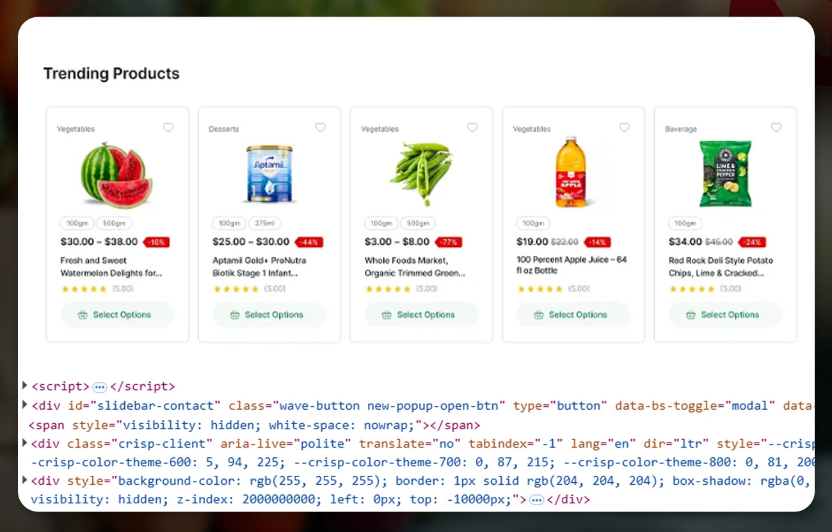The height and width of the screenshot is (532, 832).
Task: Click Select Options for Aptamil Gold+
Action: (269, 315)
